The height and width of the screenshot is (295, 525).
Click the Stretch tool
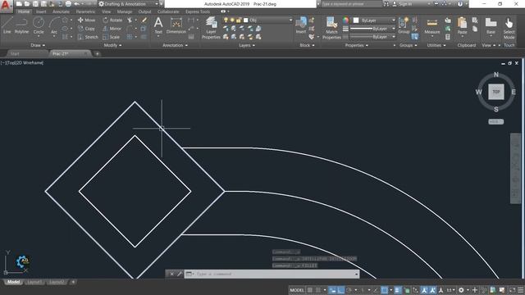pyautogui.click(x=88, y=37)
